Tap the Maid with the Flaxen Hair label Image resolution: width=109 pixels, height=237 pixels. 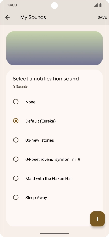click(49, 178)
